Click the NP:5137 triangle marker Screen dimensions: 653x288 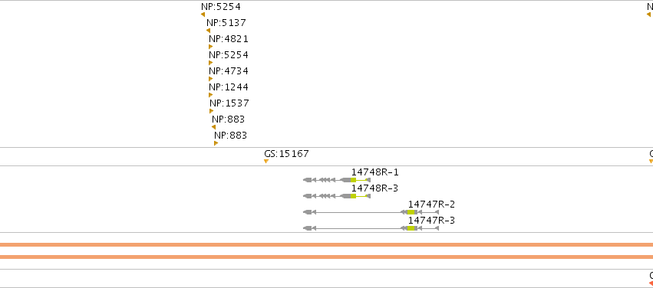(208, 31)
